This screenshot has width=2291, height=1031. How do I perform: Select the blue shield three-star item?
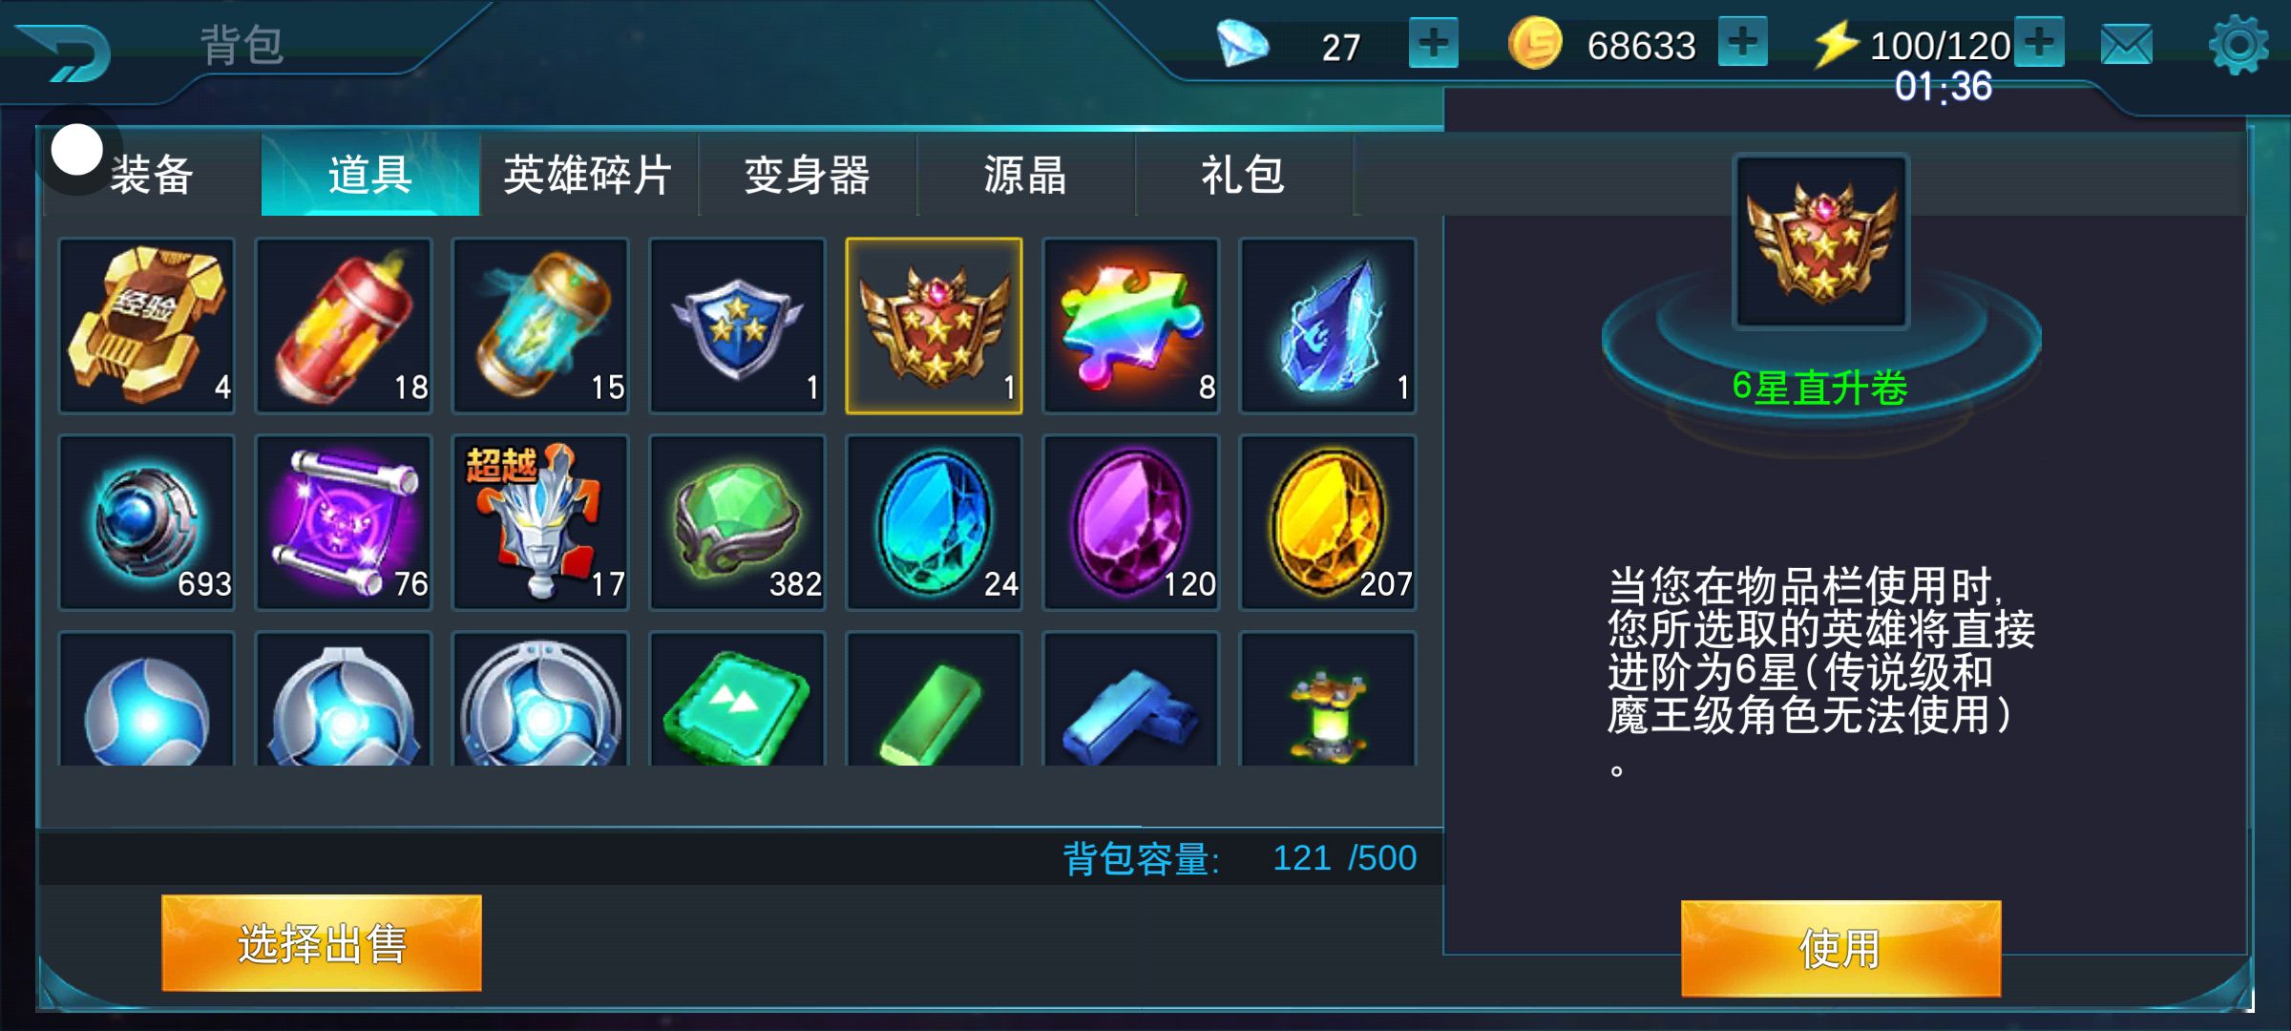click(x=737, y=326)
